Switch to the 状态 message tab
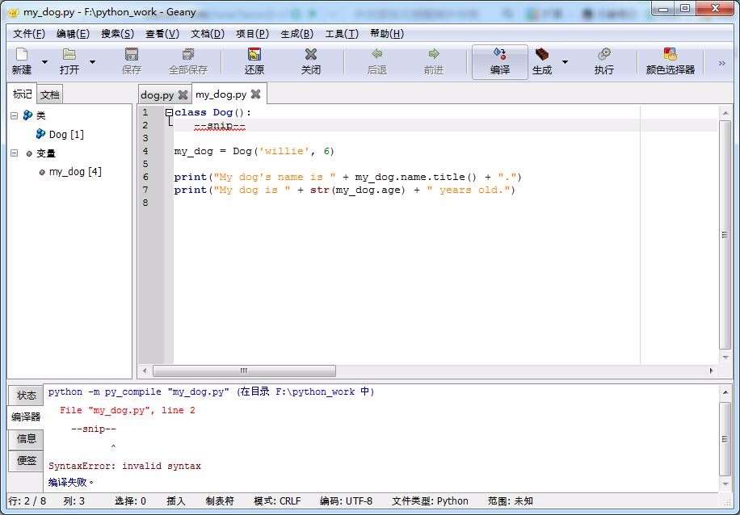 click(x=27, y=396)
